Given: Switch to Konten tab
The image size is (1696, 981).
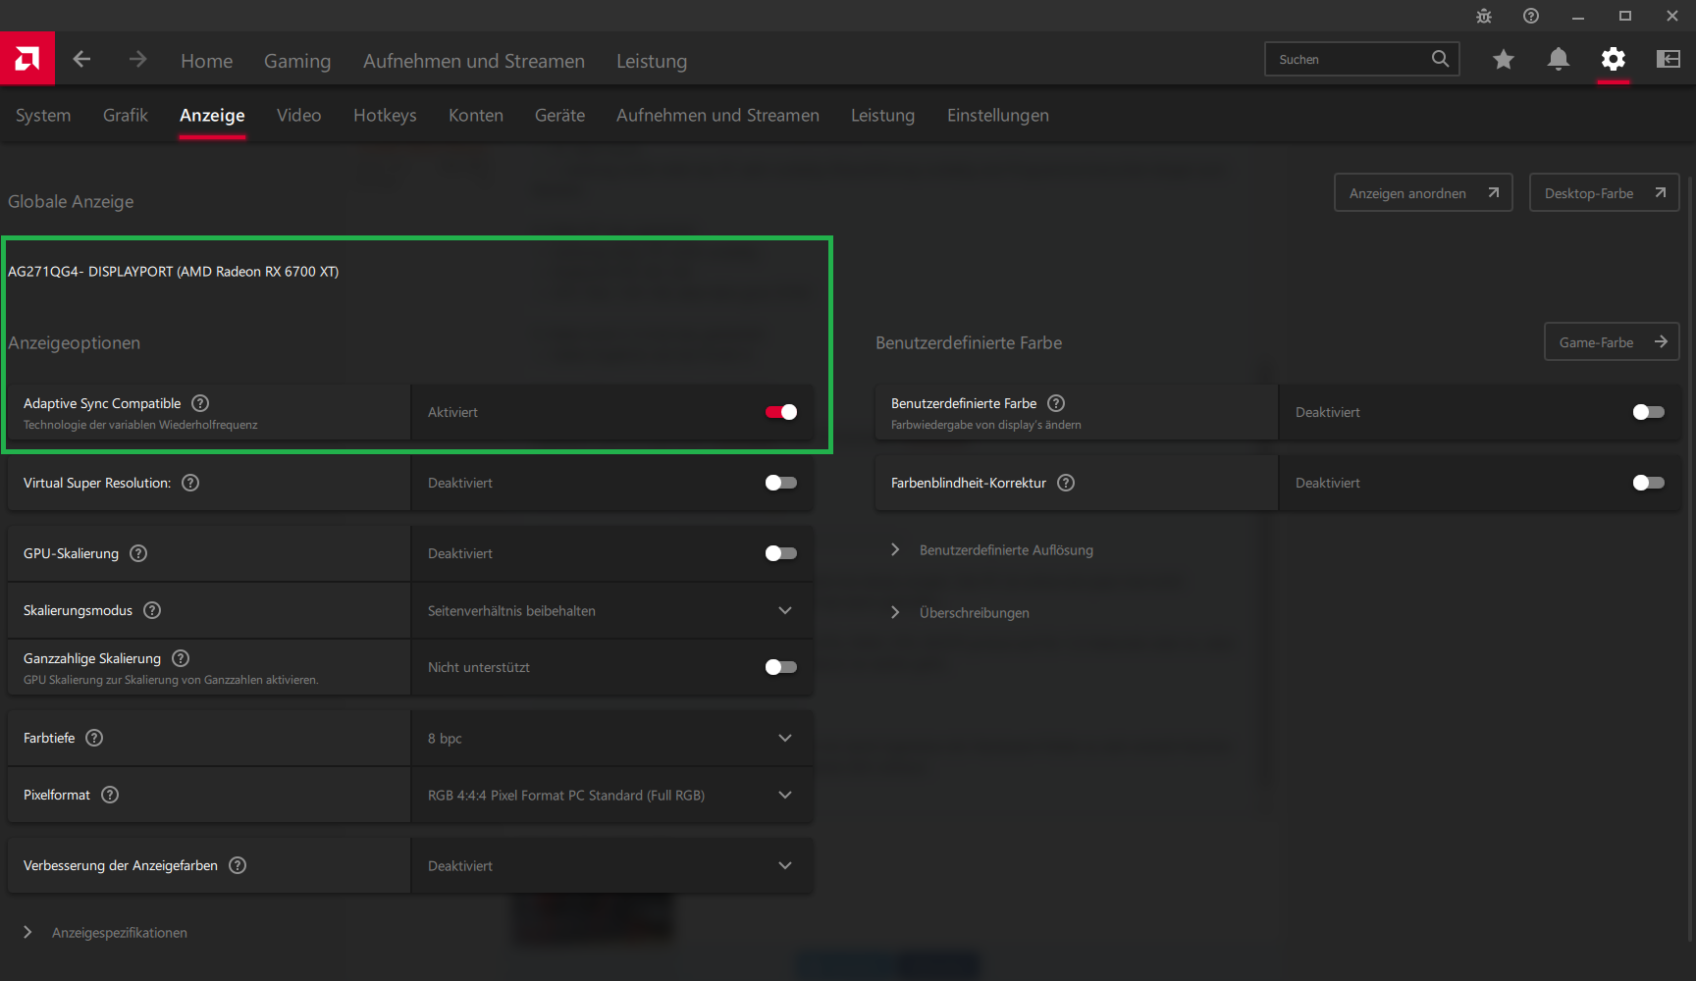Looking at the screenshot, I should pos(476,116).
